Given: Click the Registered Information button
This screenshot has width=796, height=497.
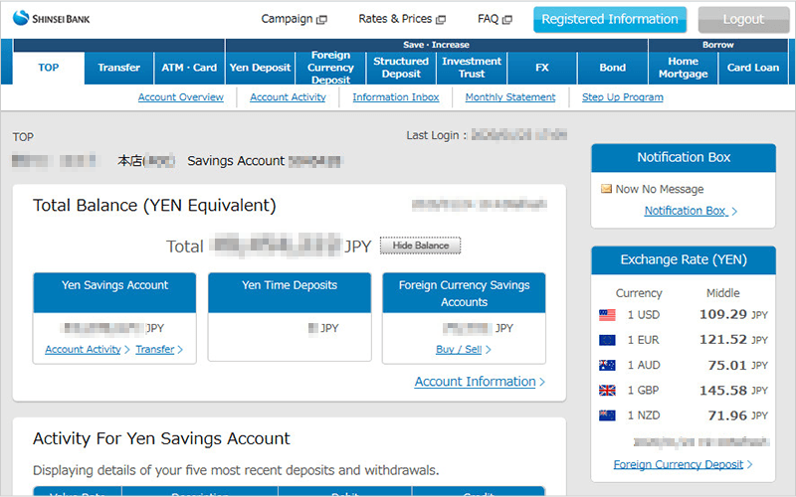Looking at the screenshot, I should (610, 19).
